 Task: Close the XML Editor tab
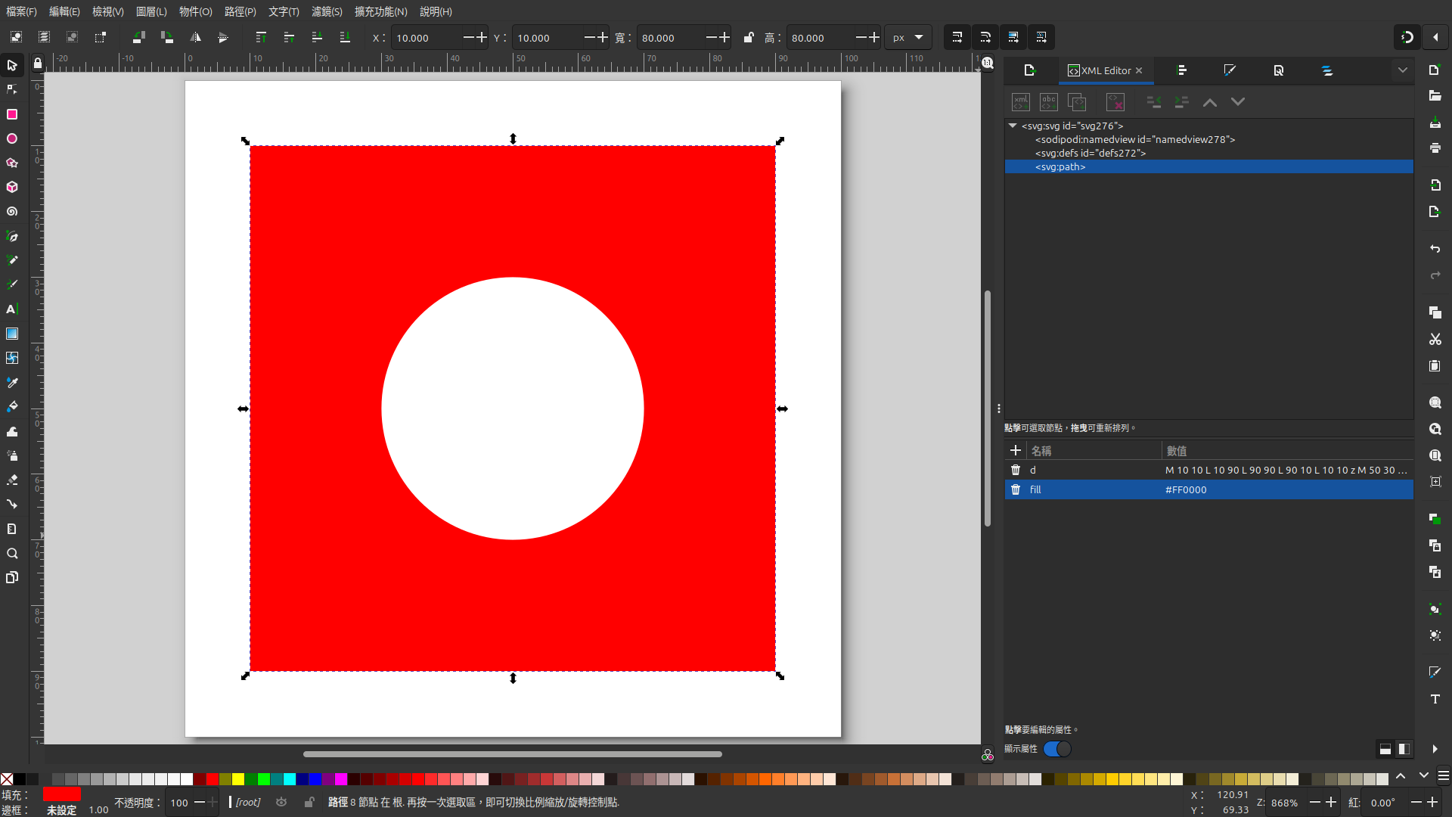1139,70
